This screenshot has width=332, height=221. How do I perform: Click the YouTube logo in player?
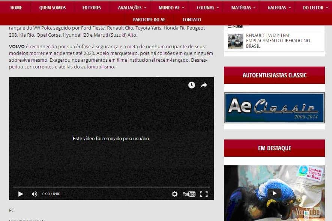tap(189, 194)
